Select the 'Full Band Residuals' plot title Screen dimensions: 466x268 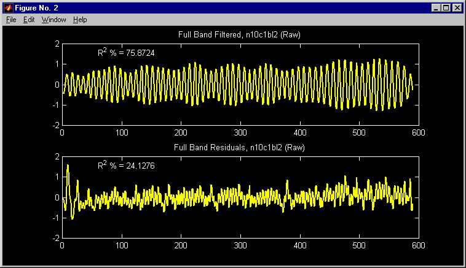tap(239, 148)
